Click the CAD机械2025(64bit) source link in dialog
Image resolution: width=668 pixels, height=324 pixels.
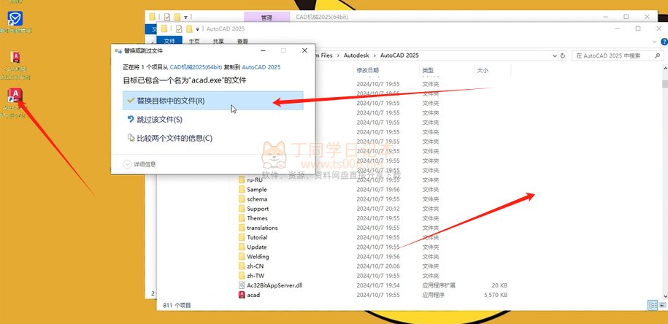196,67
